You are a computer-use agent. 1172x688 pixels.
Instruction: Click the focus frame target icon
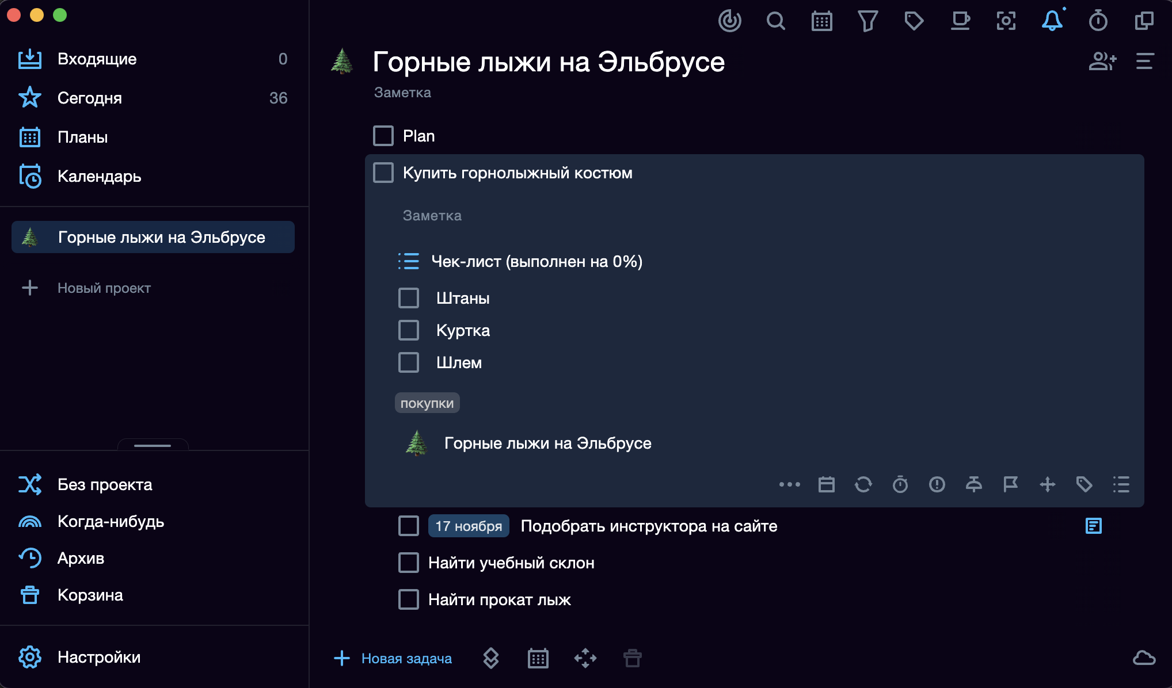coord(1006,21)
